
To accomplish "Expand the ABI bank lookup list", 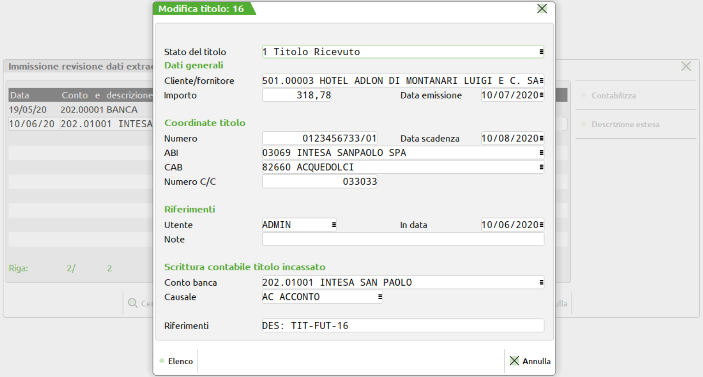I will point(541,153).
